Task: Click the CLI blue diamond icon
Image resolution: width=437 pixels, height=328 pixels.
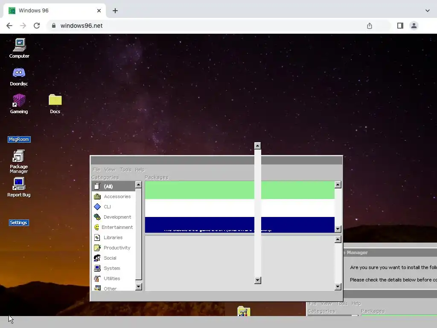Action: [97, 207]
